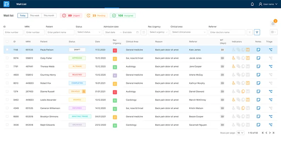Screen dimensions: 281x142
Task: Select the This week tab
Action: point(35,16)
